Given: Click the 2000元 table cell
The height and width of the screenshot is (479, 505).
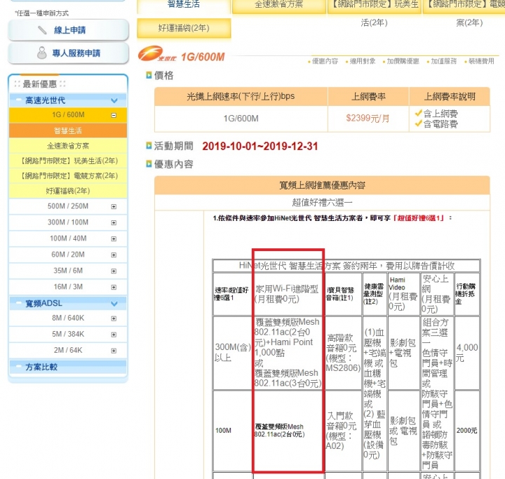Looking at the screenshot, I should tap(466, 431).
